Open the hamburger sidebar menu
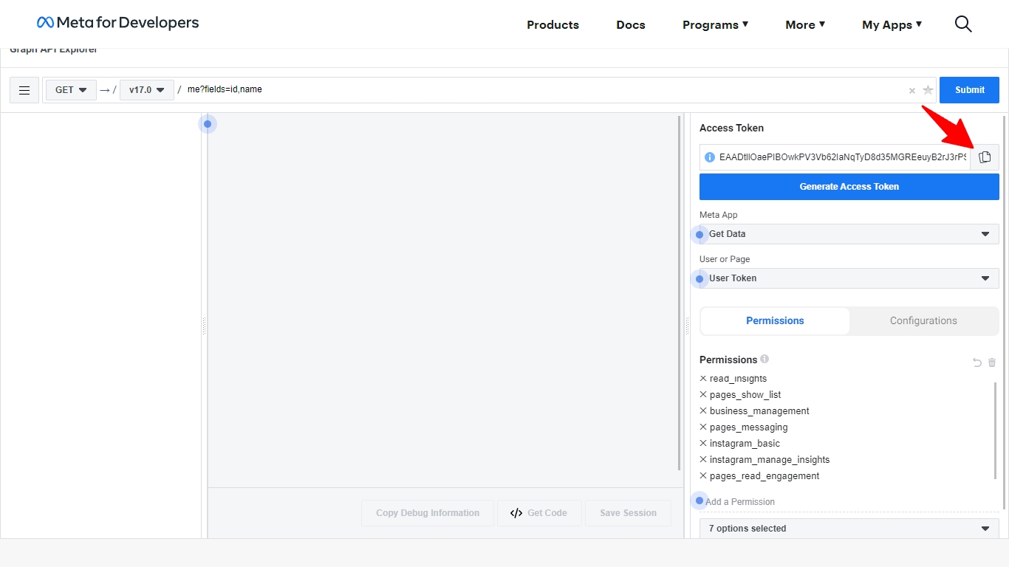 [x=24, y=90]
